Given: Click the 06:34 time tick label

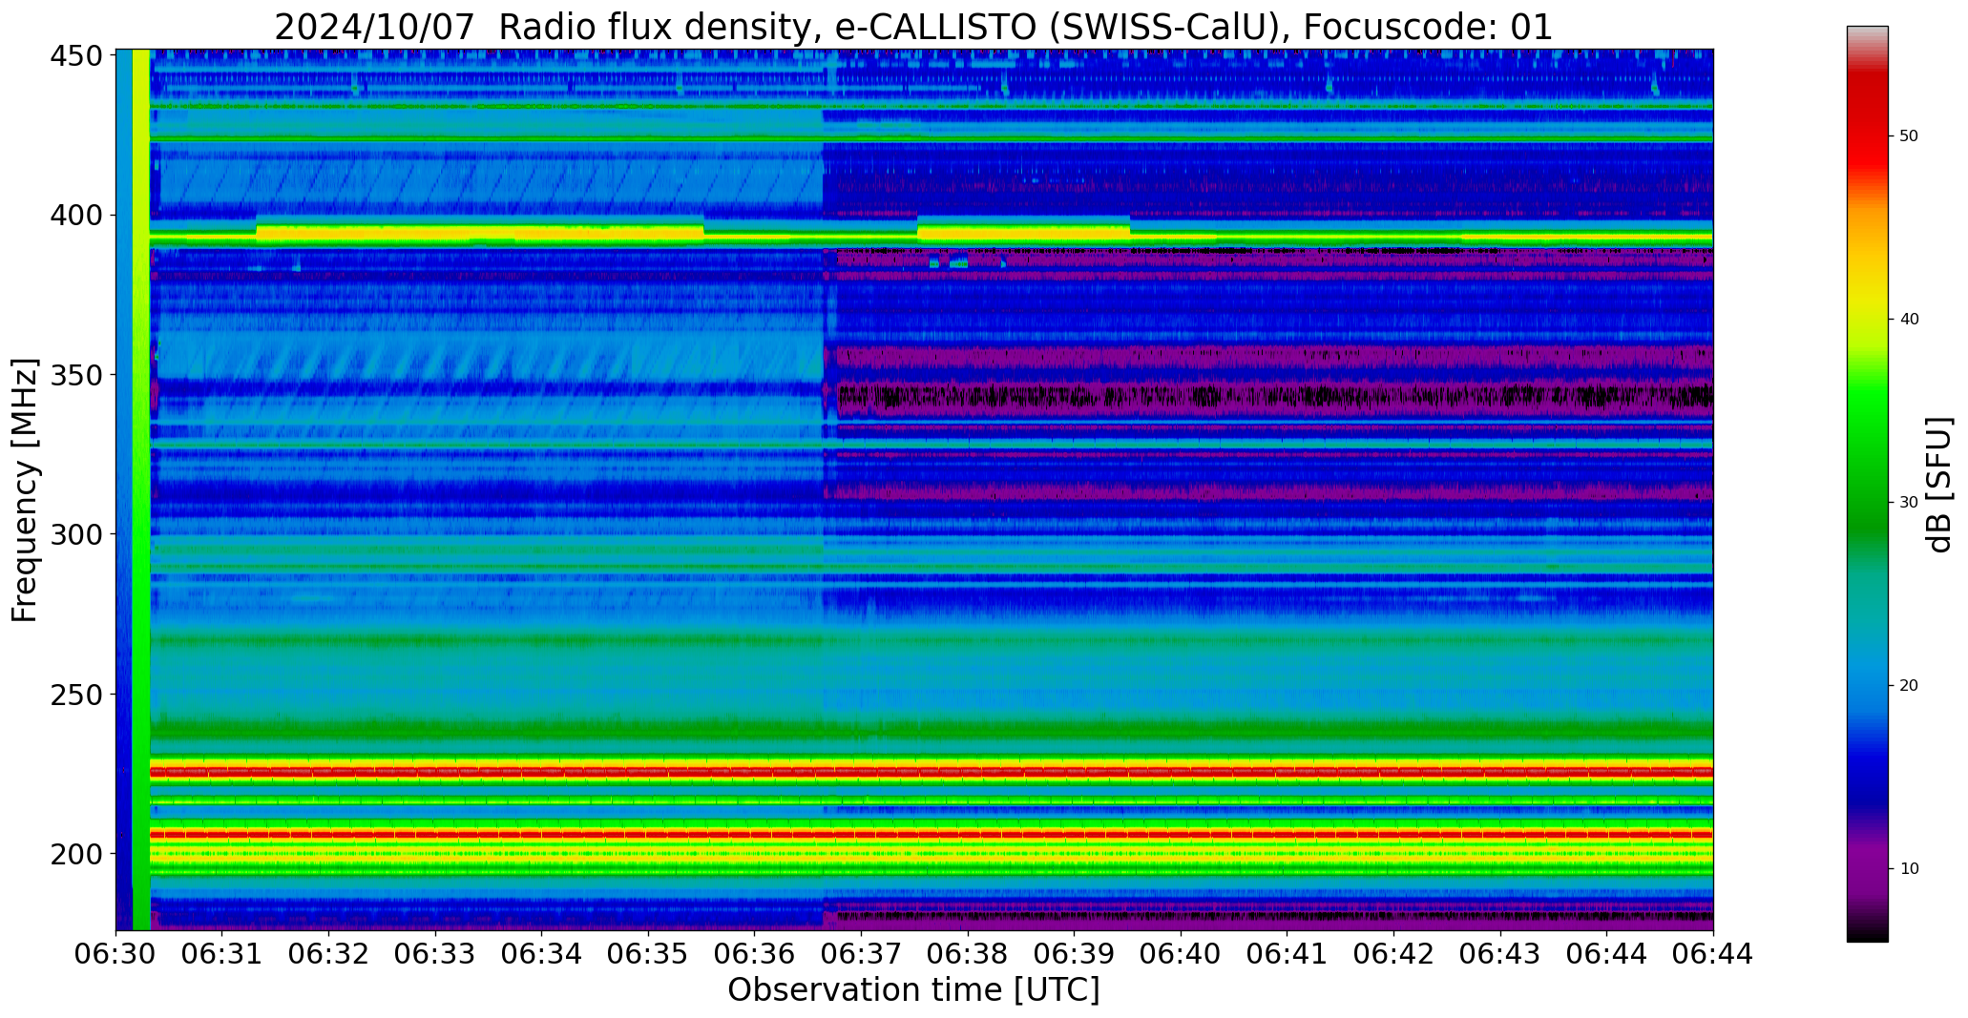Looking at the screenshot, I should (x=542, y=954).
